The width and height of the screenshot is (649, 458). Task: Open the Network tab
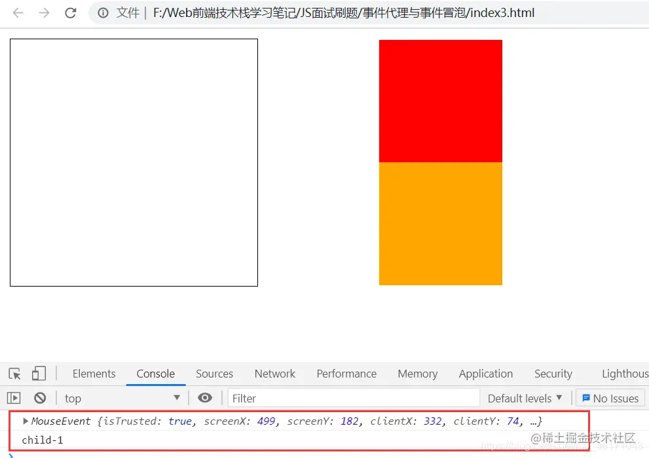[275, 374]
